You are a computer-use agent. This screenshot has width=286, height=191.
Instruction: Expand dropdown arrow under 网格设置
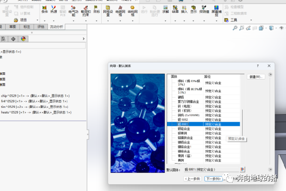point(108,21)
